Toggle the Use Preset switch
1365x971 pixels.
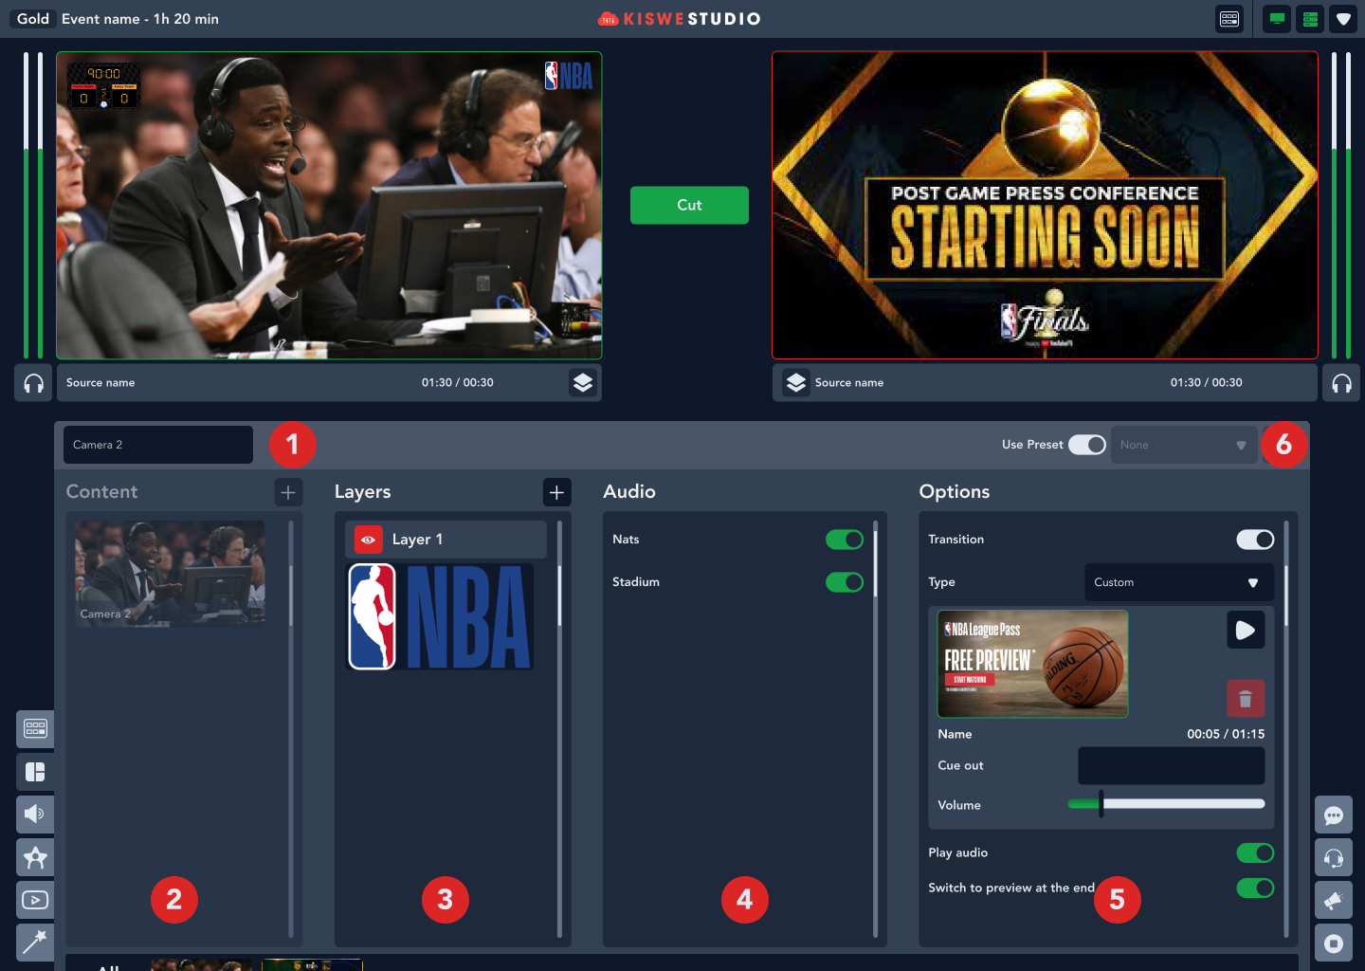click(1087, 445)
